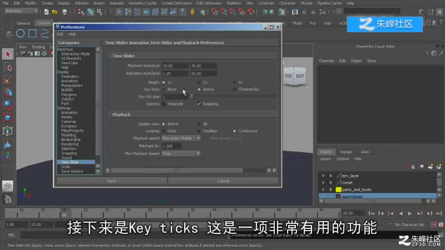
Task: Select Interaction Mode category
Action: pyautogui.click(x=75, y=54)
